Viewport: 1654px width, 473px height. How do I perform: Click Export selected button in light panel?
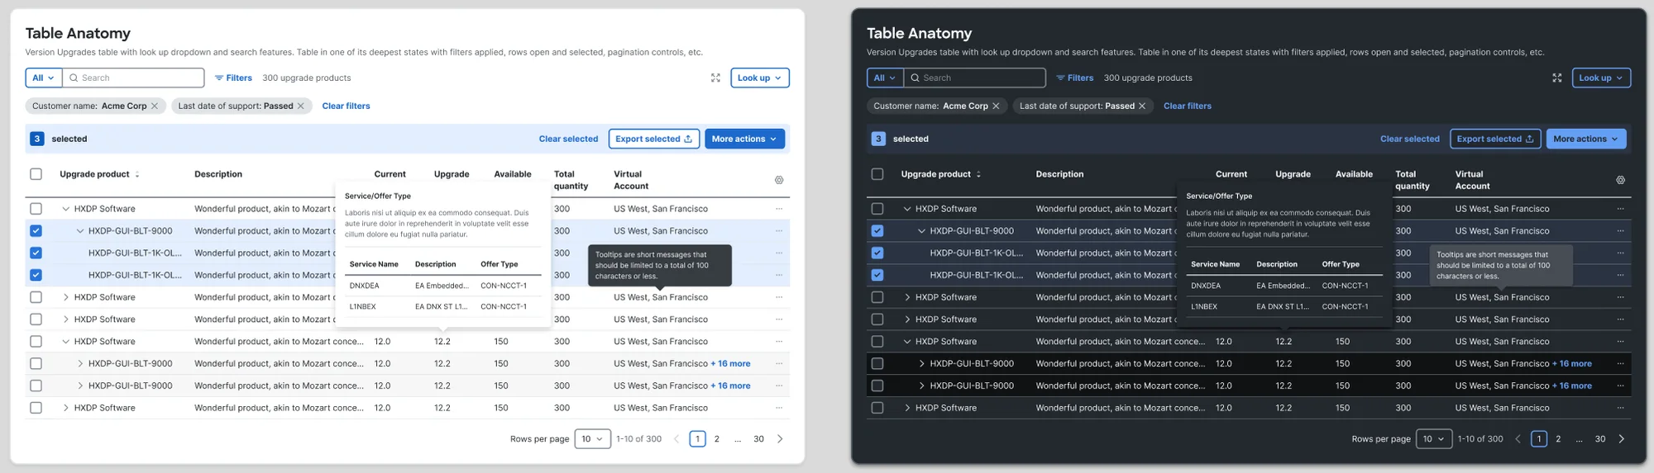pos(654,139)
